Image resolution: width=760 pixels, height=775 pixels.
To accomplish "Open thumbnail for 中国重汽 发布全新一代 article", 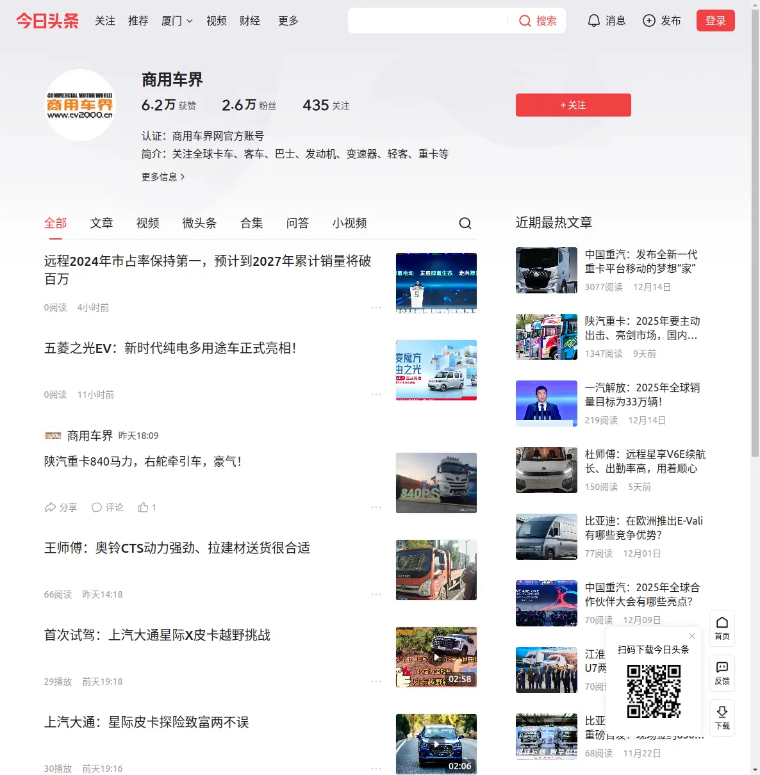I will (x=547, y=270).
